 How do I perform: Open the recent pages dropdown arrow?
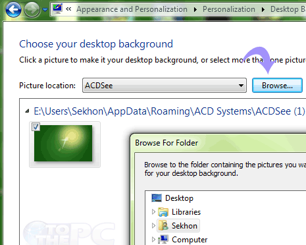(x=45, y=10)
